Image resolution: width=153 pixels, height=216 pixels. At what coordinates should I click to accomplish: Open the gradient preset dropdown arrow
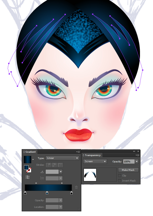[x=33, y=159]
